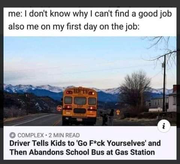Click the "2 MIN READ" label
Screen dimensions: 180x164
coord(64,135)
